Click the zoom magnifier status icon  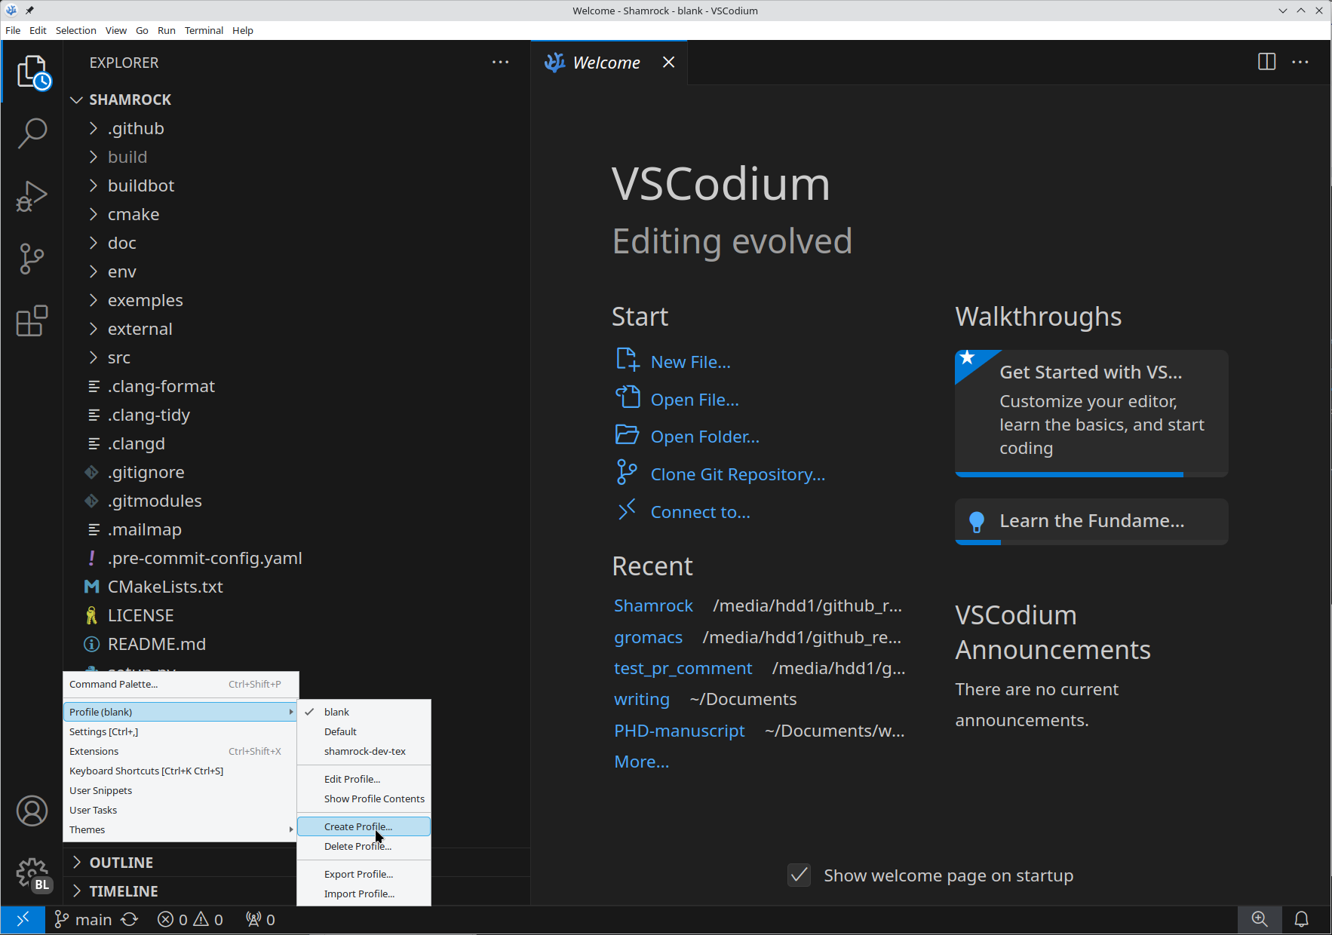[1260, 919]
